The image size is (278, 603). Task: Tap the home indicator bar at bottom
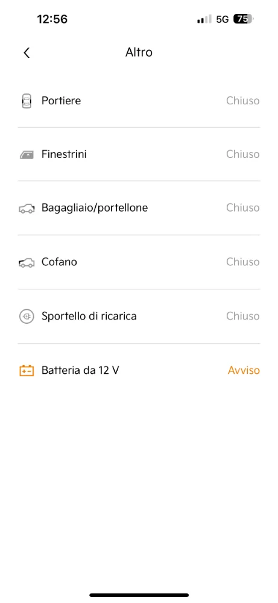tap(139, 595)
